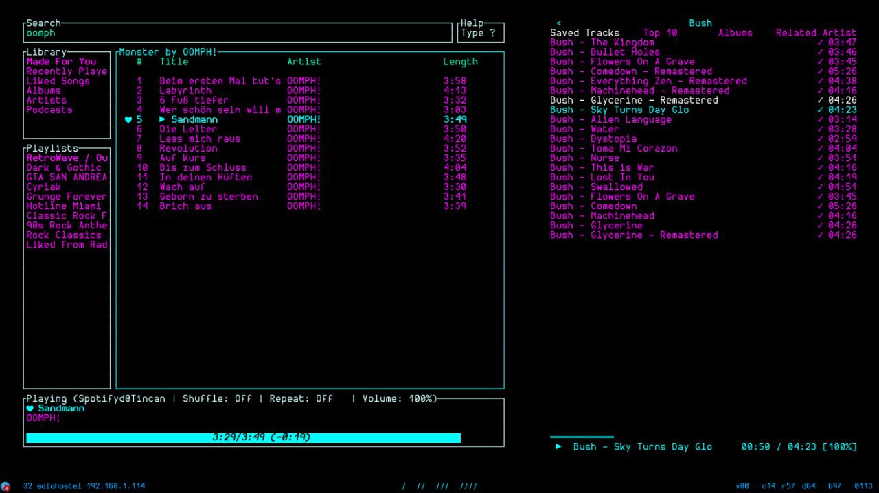This screenshot has width=879, height=493.
Task: Click the Artist column header
Action: click(304, 62)
